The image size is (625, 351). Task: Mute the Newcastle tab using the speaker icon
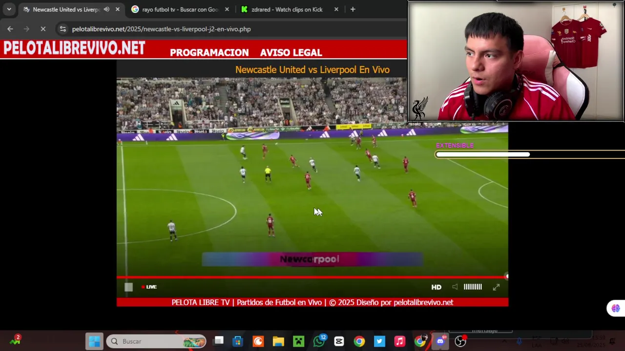coord(106,9)
